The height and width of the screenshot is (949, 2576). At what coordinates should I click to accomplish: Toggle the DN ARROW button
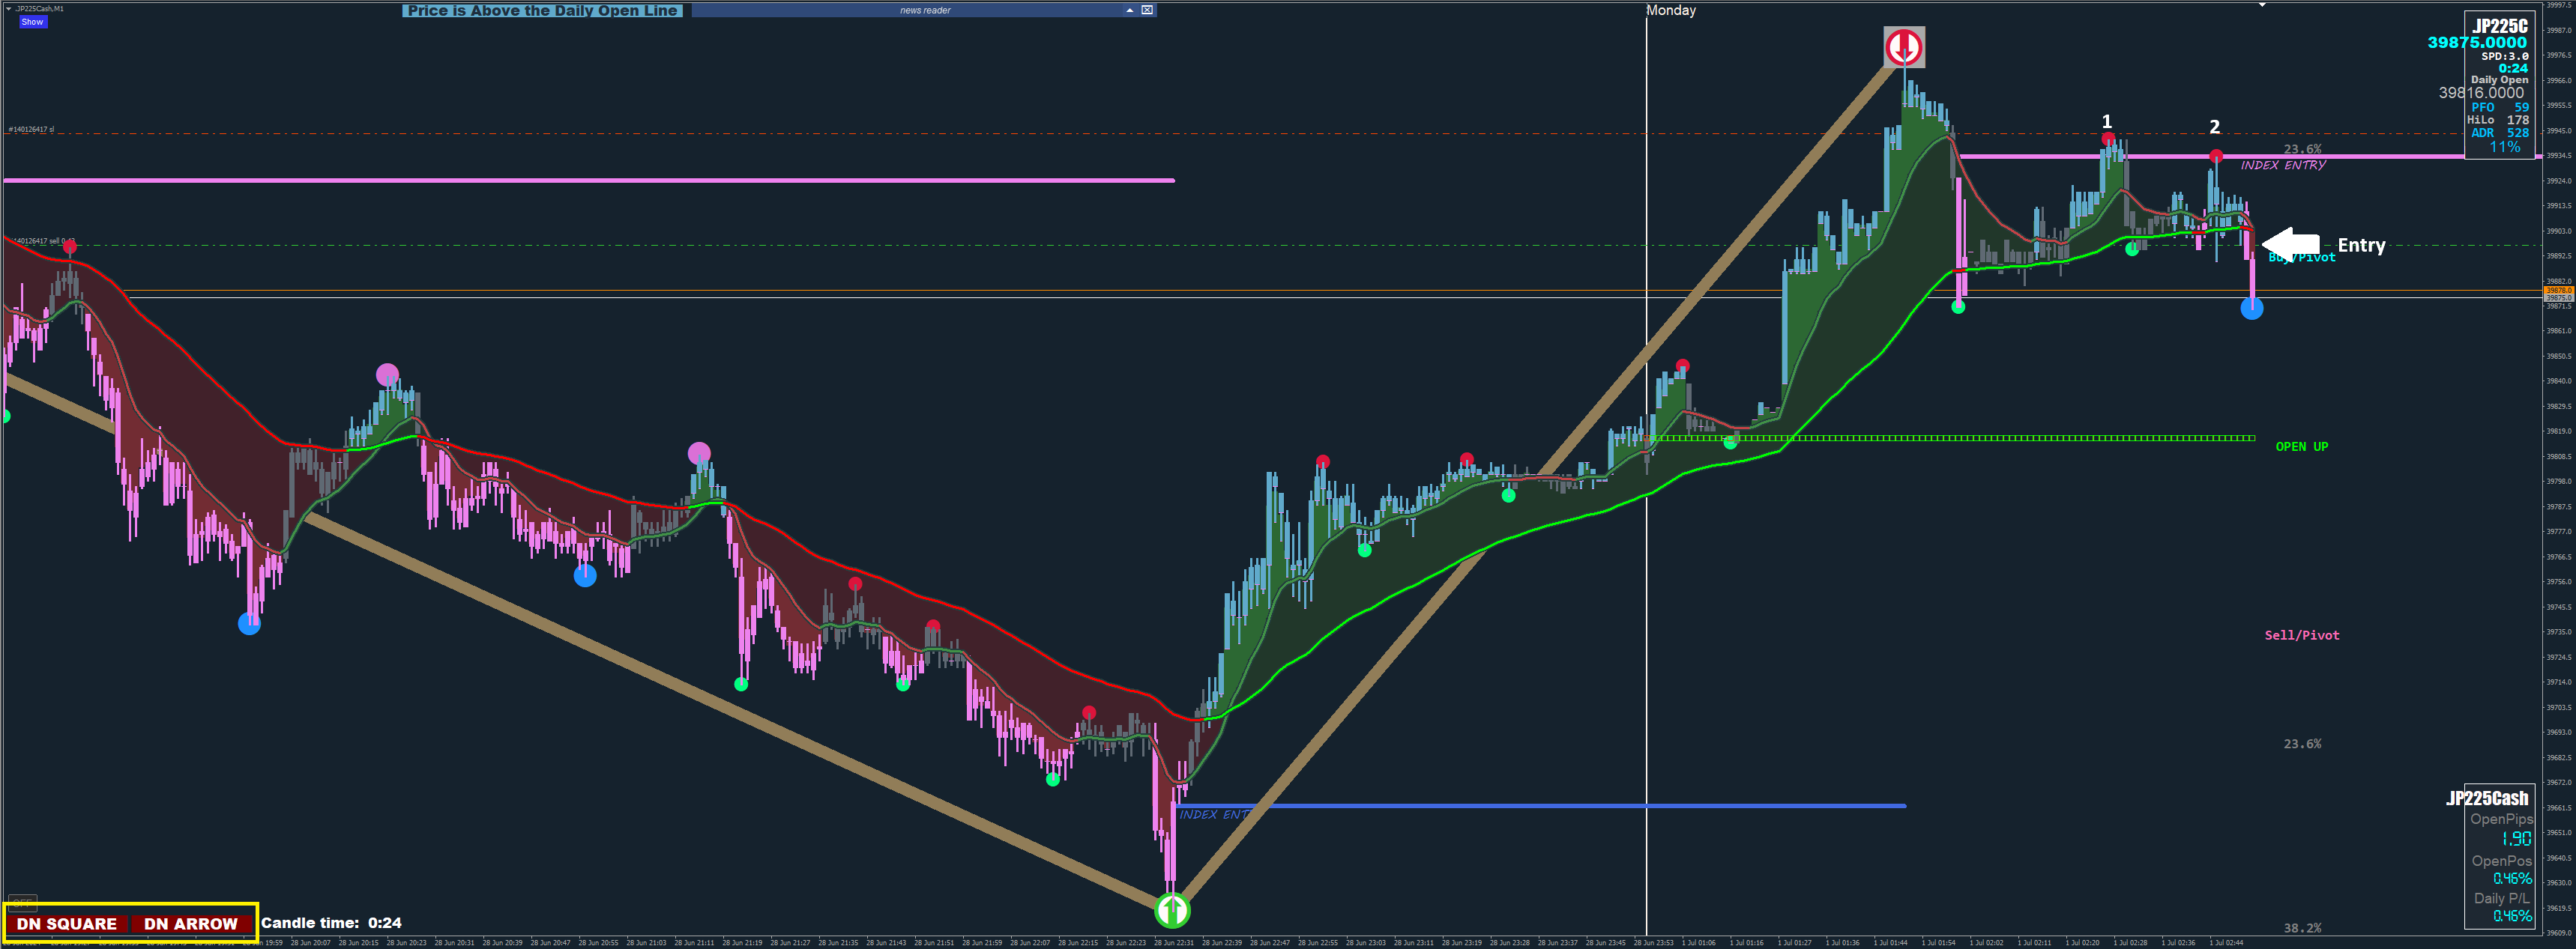tap(191, 923)
